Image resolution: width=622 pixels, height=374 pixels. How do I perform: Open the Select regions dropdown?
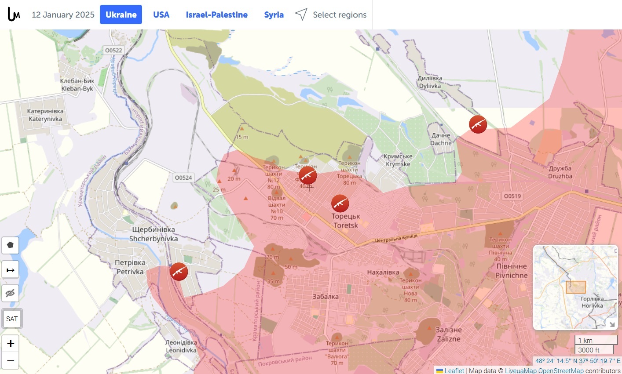(x=339, y=15)
